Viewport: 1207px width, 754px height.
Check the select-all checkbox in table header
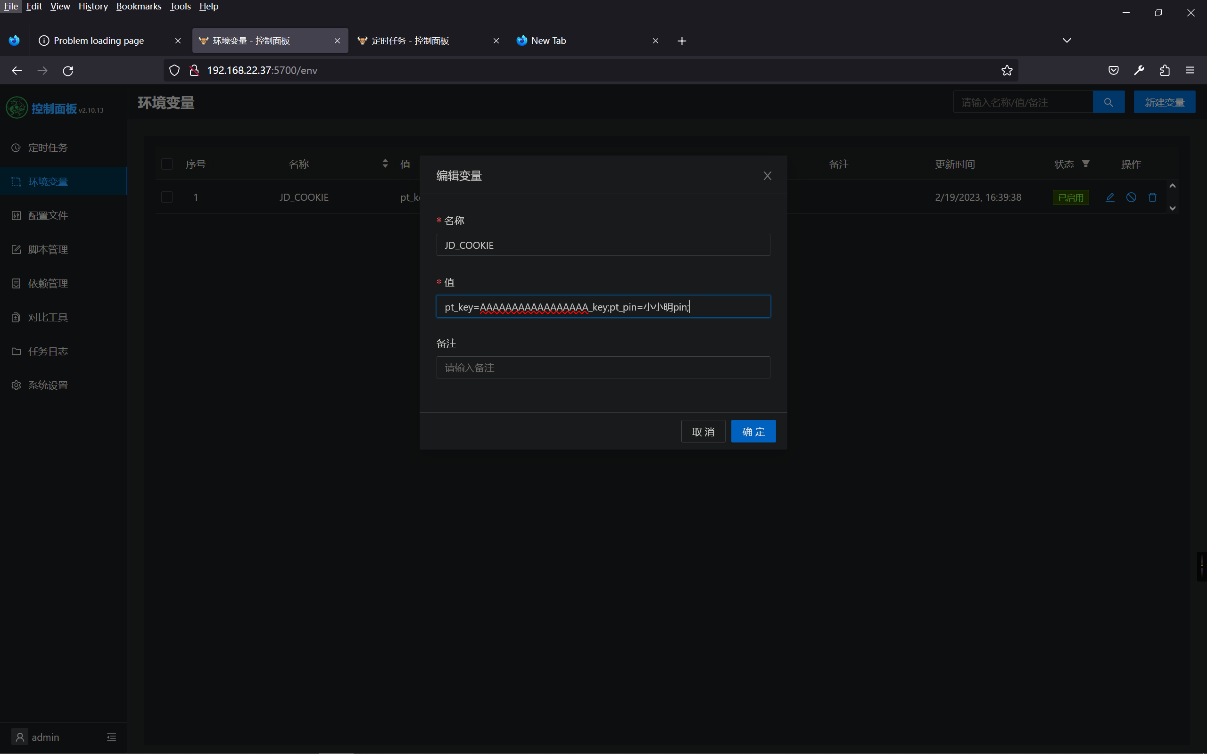tap(166, 164)
